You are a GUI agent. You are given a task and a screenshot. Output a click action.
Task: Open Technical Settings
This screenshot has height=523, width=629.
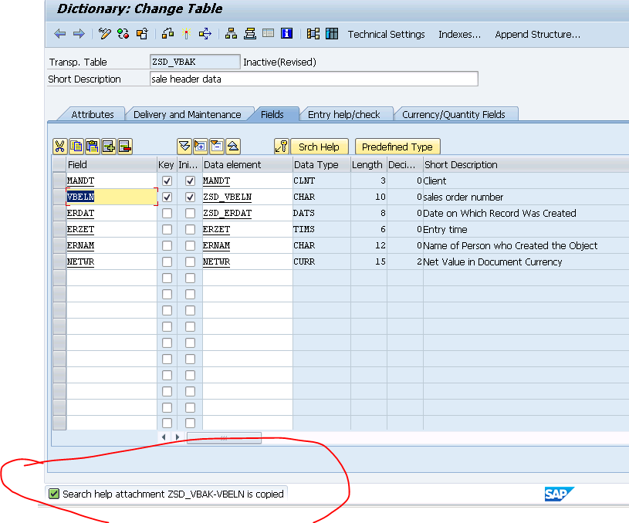tap(386, 34)
